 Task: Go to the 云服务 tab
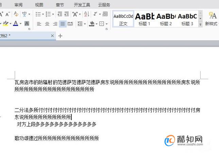pyautogui.click(x=104, y=5)
